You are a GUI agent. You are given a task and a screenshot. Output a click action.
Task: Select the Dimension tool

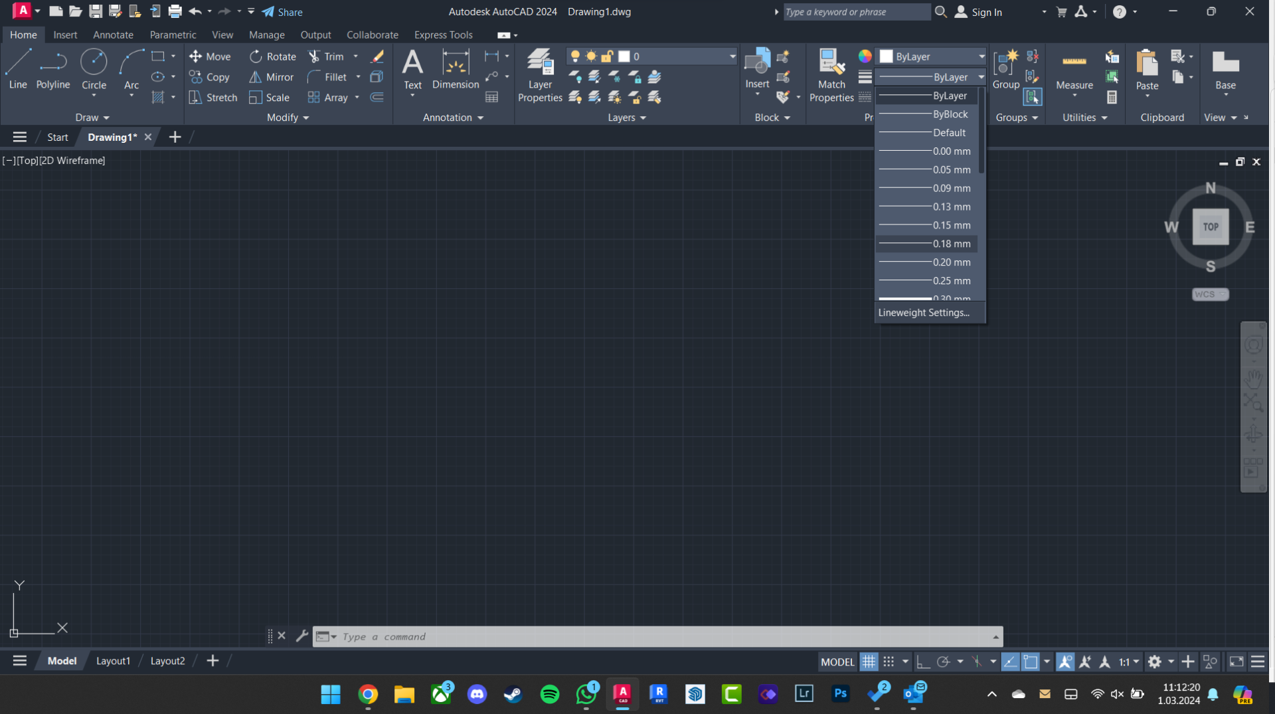pyautogui.click(x=456, y=70)
